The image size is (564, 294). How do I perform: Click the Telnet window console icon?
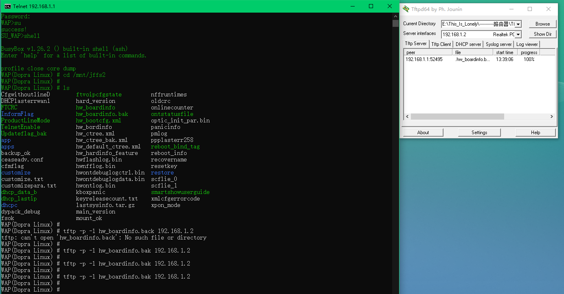pyautogui.click(x=7, y=6)
